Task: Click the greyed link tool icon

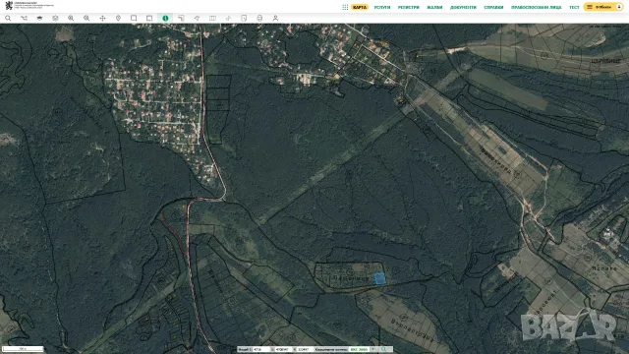Action: pos(228,18)
